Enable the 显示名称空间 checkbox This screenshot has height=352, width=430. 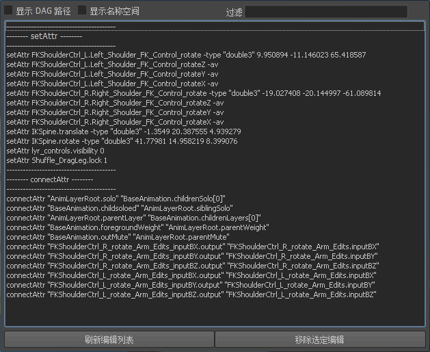83,11
